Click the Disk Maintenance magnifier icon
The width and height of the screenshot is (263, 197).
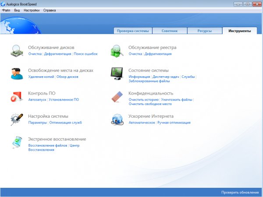pyautogui.click(x=17, y=51)
